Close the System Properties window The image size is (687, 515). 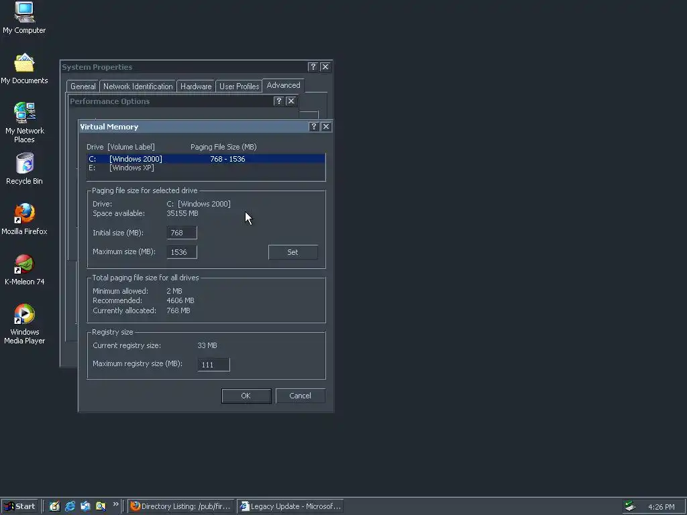[x=325, y=66]
